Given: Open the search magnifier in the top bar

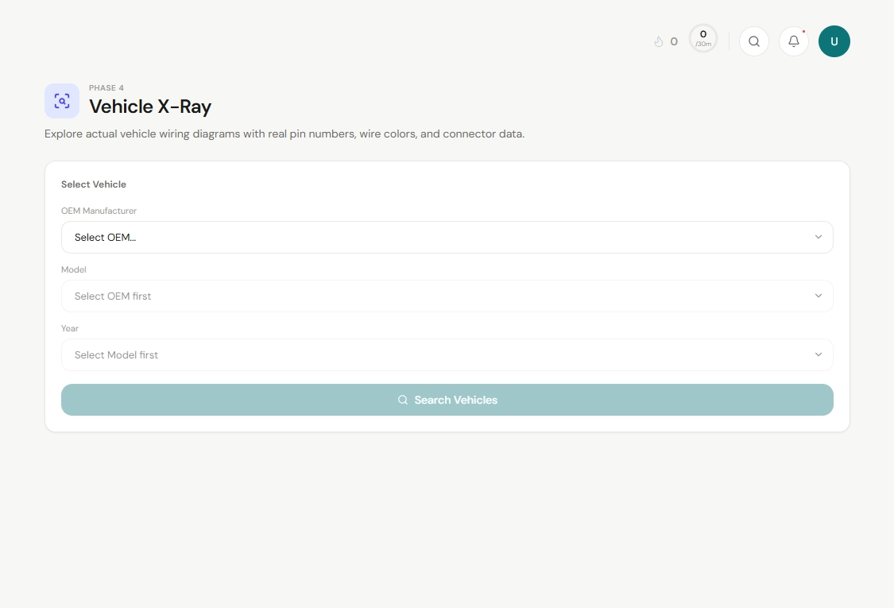Looking at the screenshot, I should pyautogui.click(x=754, y=41).
